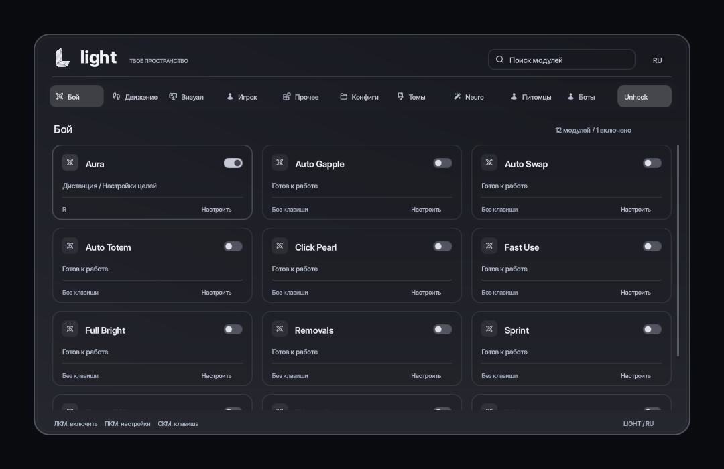Disable the Aura module toggle
This screenshot has height=469, width=724.
tap(233, 163)
